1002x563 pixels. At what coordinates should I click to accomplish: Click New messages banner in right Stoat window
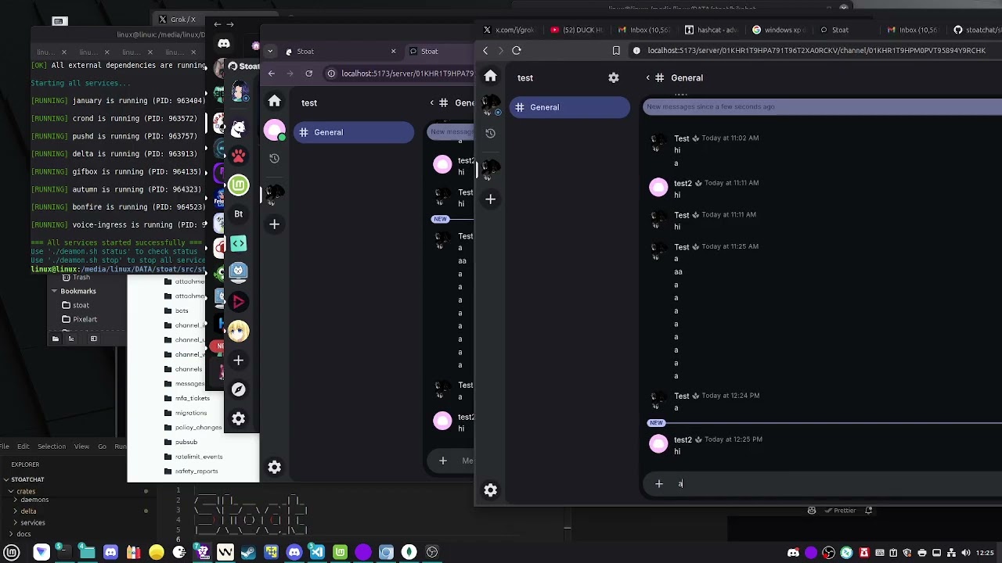(x=822, y=106)
